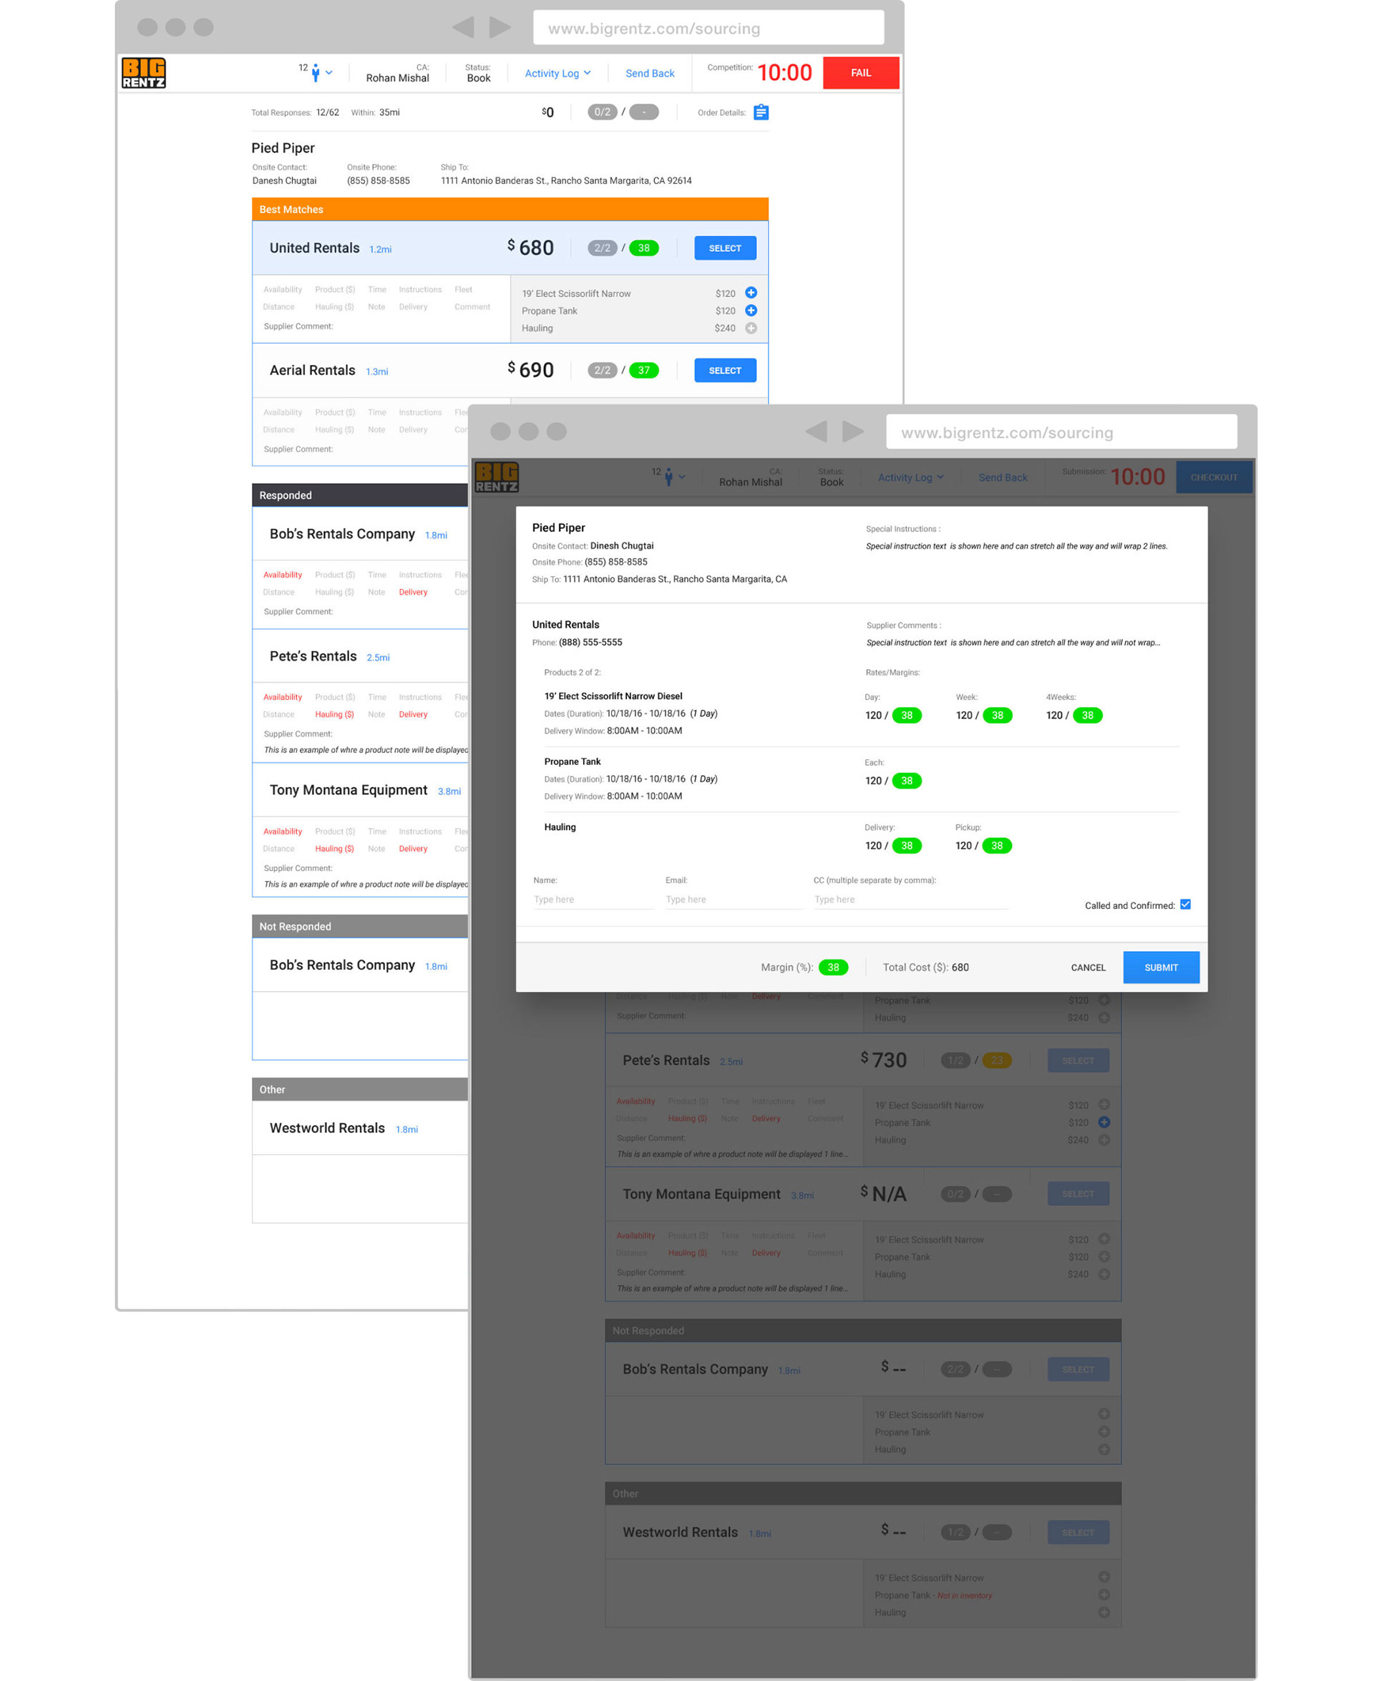The width and height of the screenshot is (1374, 1681).
Task: Click the back arrow in back browser window
Action: [x=463, y=28]
